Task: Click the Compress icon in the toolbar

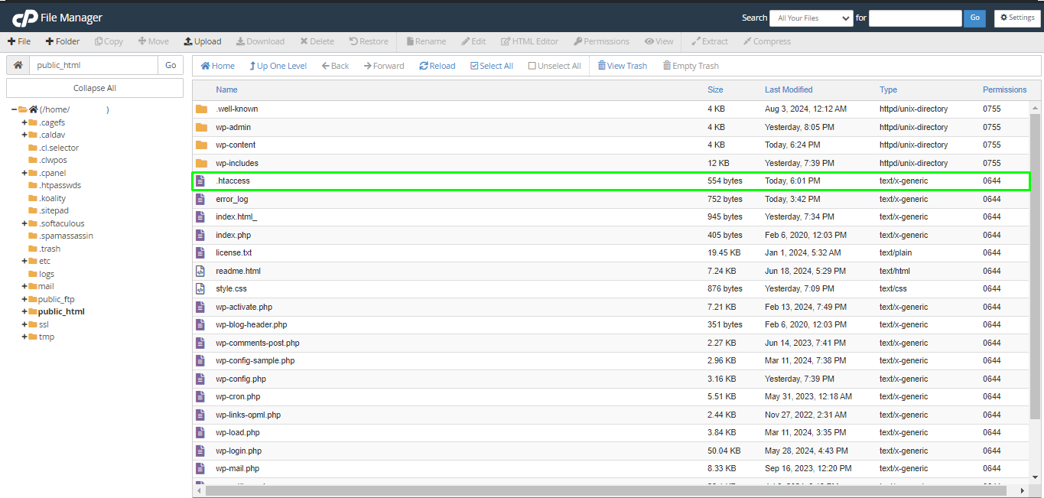Action: tap(766, 41)
